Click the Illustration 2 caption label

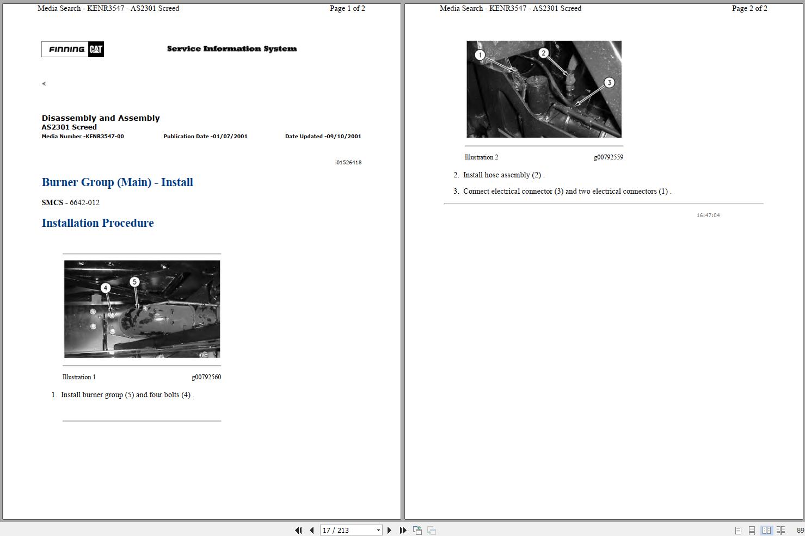[x=481, y=157]
